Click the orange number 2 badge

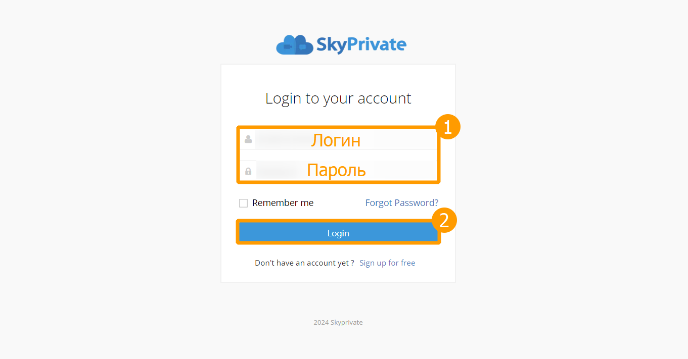point(444,220)
